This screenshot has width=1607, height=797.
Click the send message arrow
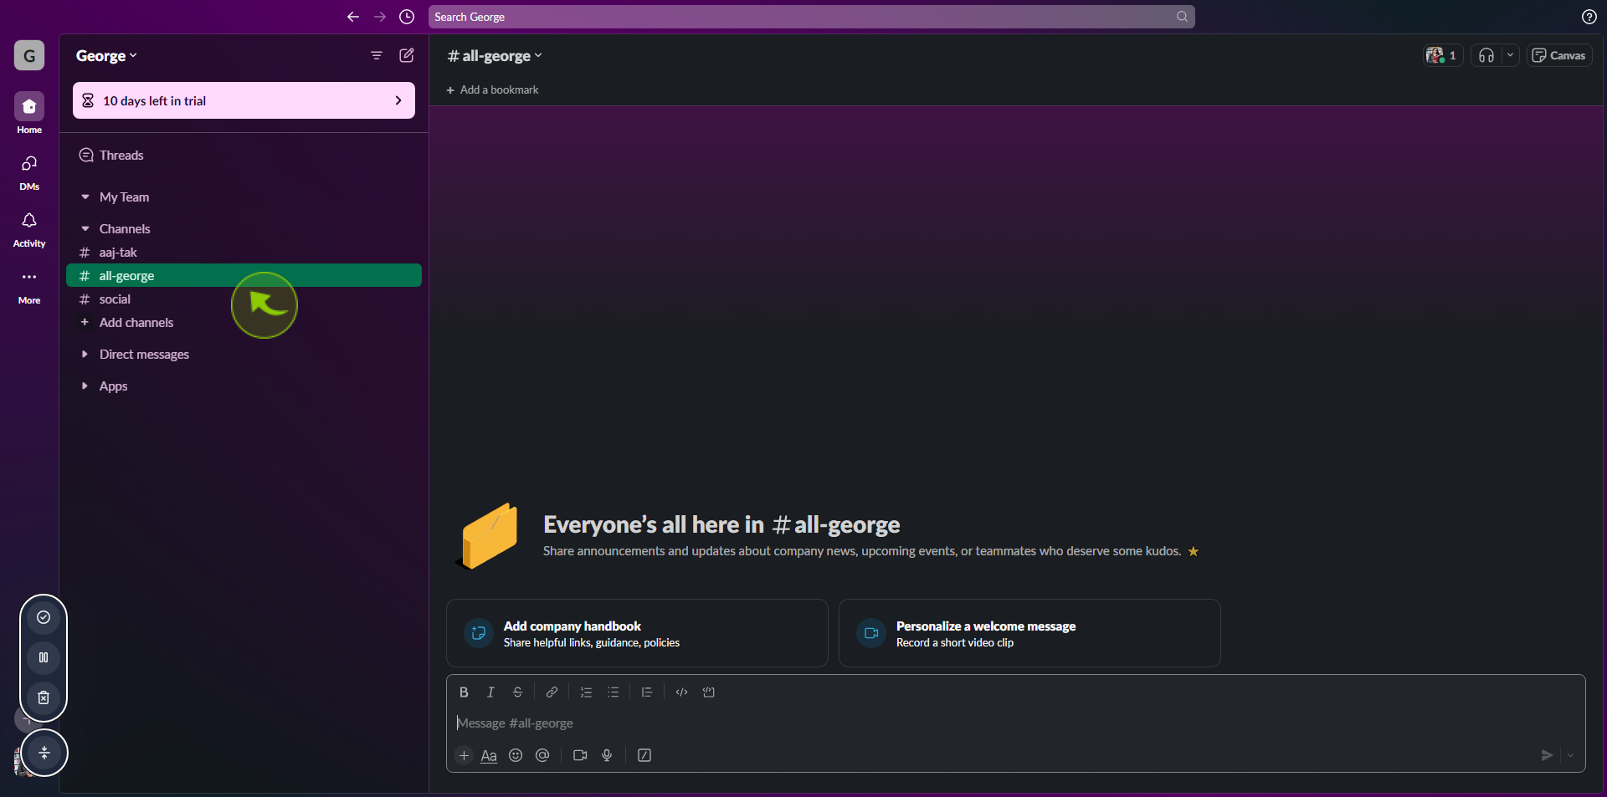1547,756
